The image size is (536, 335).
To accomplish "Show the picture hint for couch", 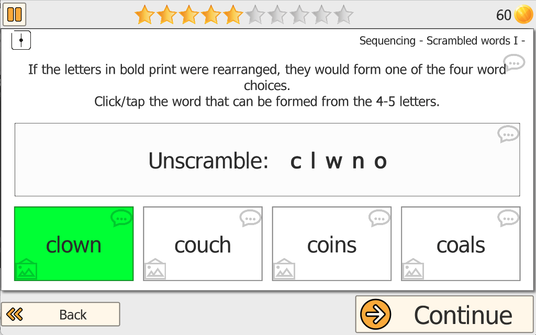I will coord(155,269).
